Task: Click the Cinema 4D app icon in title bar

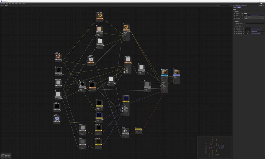Action: (x=1, y=1)
